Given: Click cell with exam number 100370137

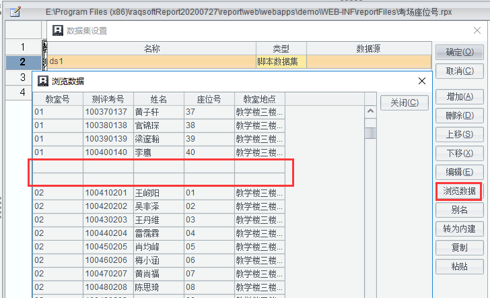Looking at the screenshot, I should pos(108,112).
